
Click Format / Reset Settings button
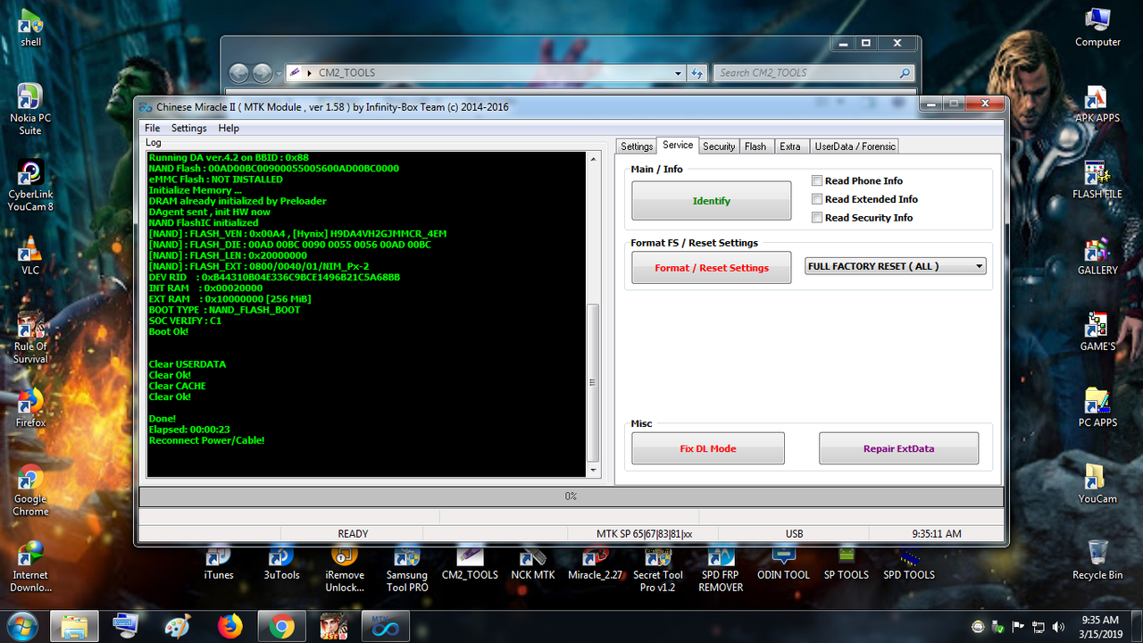pos(712,267)
